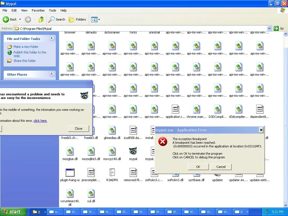Click Cancel in Application Error dialog
The image size is (288, 216).
pyautogui.click(x=221, y=167)
